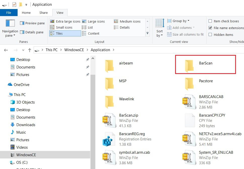Open the Group by dropdown
The height and width of the screenshot is (169, 244).
point(178,21)
